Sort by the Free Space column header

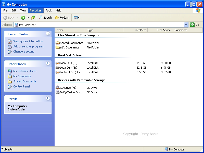[160, 30]
